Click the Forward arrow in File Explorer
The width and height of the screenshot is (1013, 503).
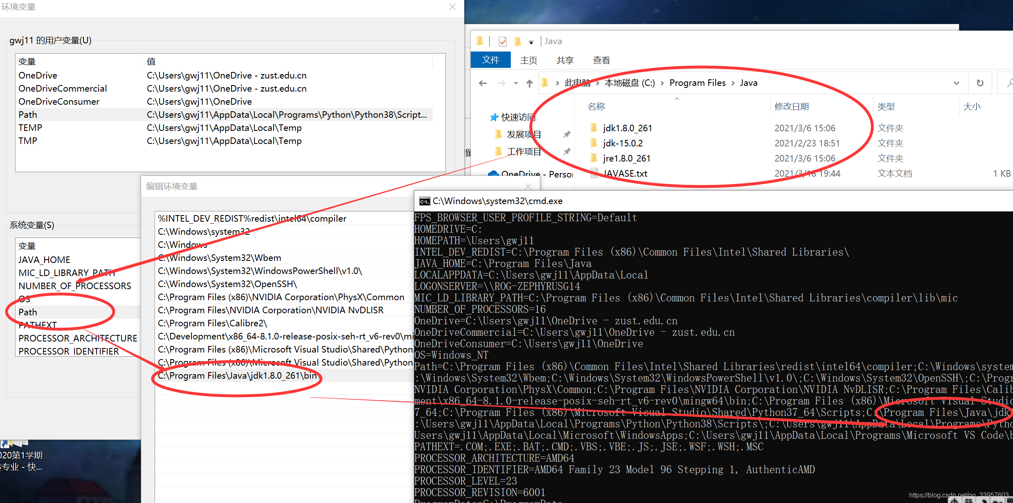(x=501, y=83)
